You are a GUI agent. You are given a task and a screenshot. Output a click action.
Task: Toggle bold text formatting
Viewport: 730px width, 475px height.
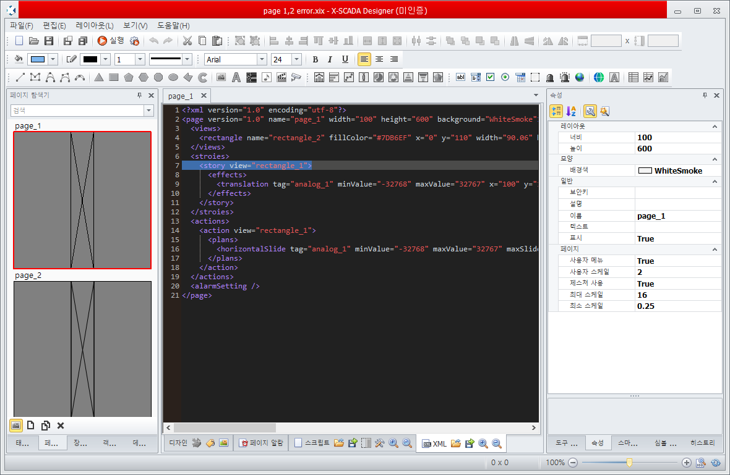click(315, 59)
